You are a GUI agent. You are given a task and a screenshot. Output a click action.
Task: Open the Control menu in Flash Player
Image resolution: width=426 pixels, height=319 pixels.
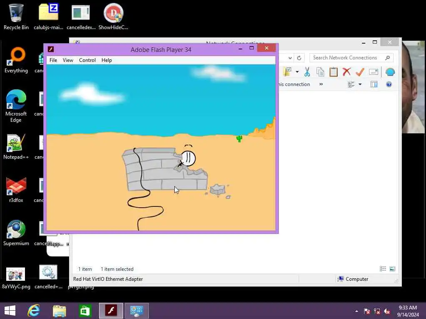coord(87,60)
